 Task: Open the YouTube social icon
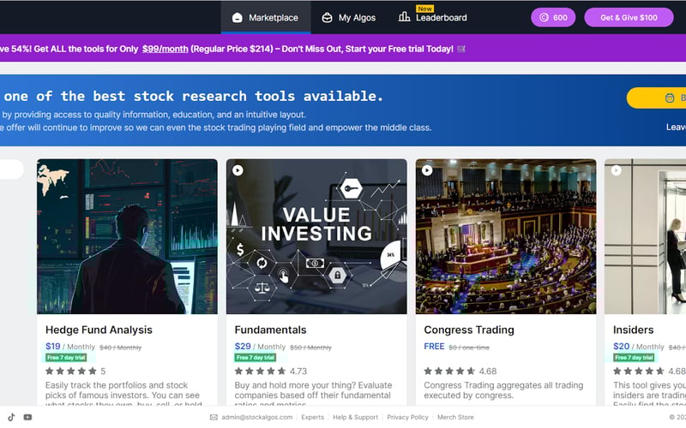pos(27,417)
